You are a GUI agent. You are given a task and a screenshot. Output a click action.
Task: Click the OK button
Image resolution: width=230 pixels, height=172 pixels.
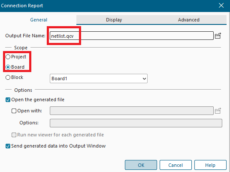pos(141,165)
